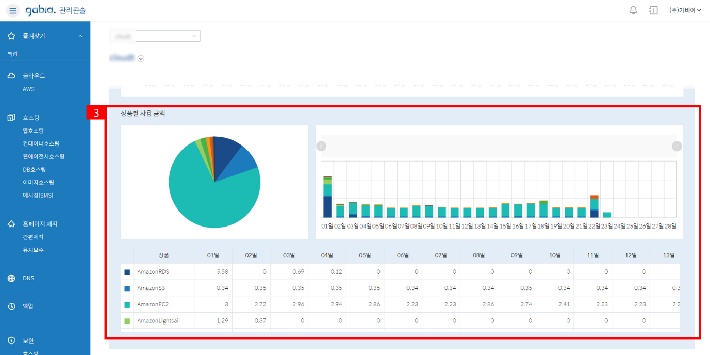Select 웹호스팅 in the sidebar
The width and height of the screenshot is (710, 355).
pos(33,131)
